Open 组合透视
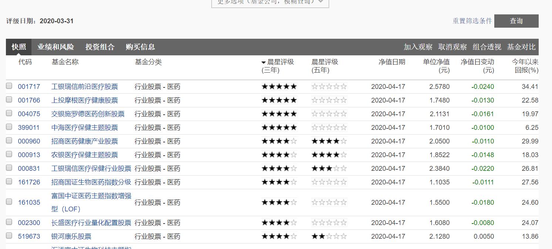 coord(487,47)
